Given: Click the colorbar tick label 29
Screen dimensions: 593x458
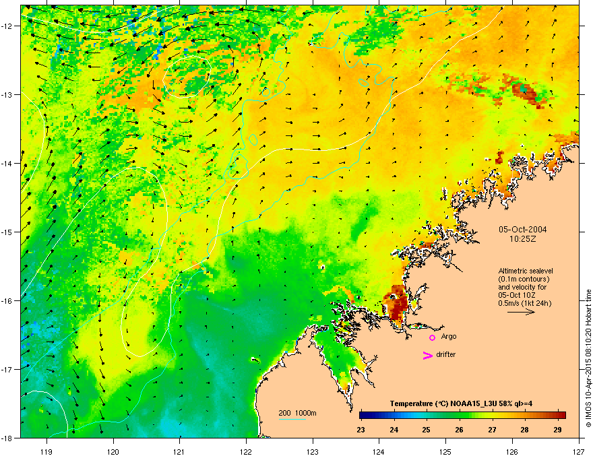Looking at the screenshot, I should [x=557, y=430].
